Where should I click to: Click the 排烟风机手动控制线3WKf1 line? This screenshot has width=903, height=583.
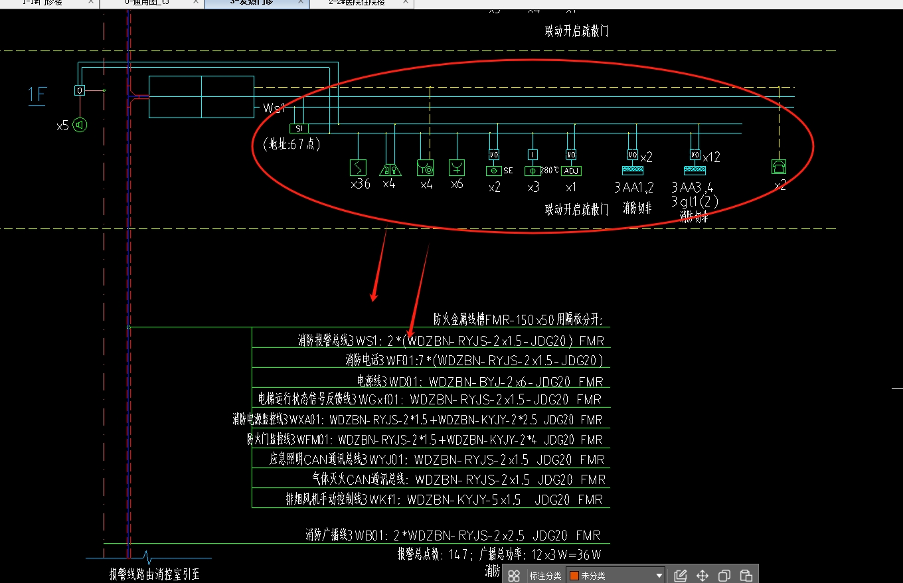(444, 499)
